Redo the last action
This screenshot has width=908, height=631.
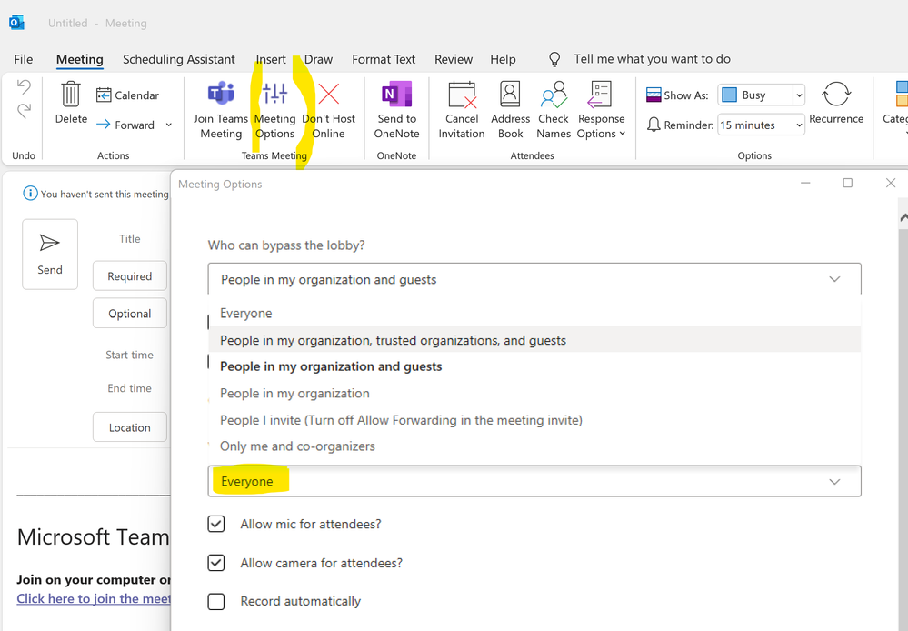click(x=24, y=110)
